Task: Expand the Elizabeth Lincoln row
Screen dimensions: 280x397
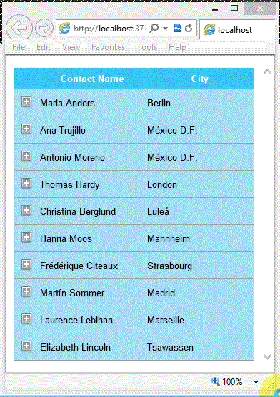Action: click(x=26, y=346)
